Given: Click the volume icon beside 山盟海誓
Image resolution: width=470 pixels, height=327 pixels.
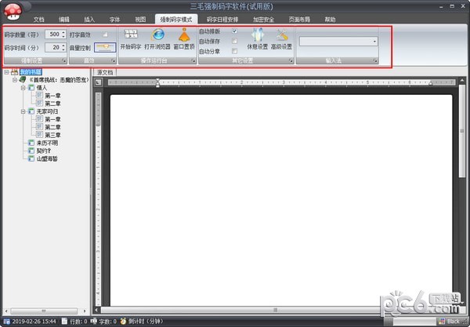Looking at the screenshot, I should 31,158.
